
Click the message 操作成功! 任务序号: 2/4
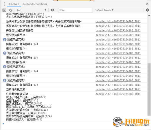pyautogui.click(x=22, y=58)
